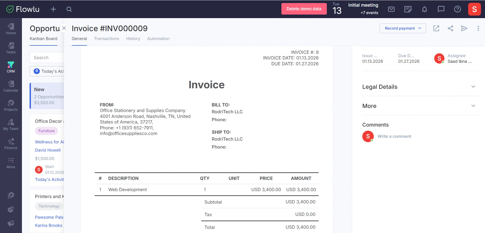Click the search magnifier in top bar

pos(69,9)
